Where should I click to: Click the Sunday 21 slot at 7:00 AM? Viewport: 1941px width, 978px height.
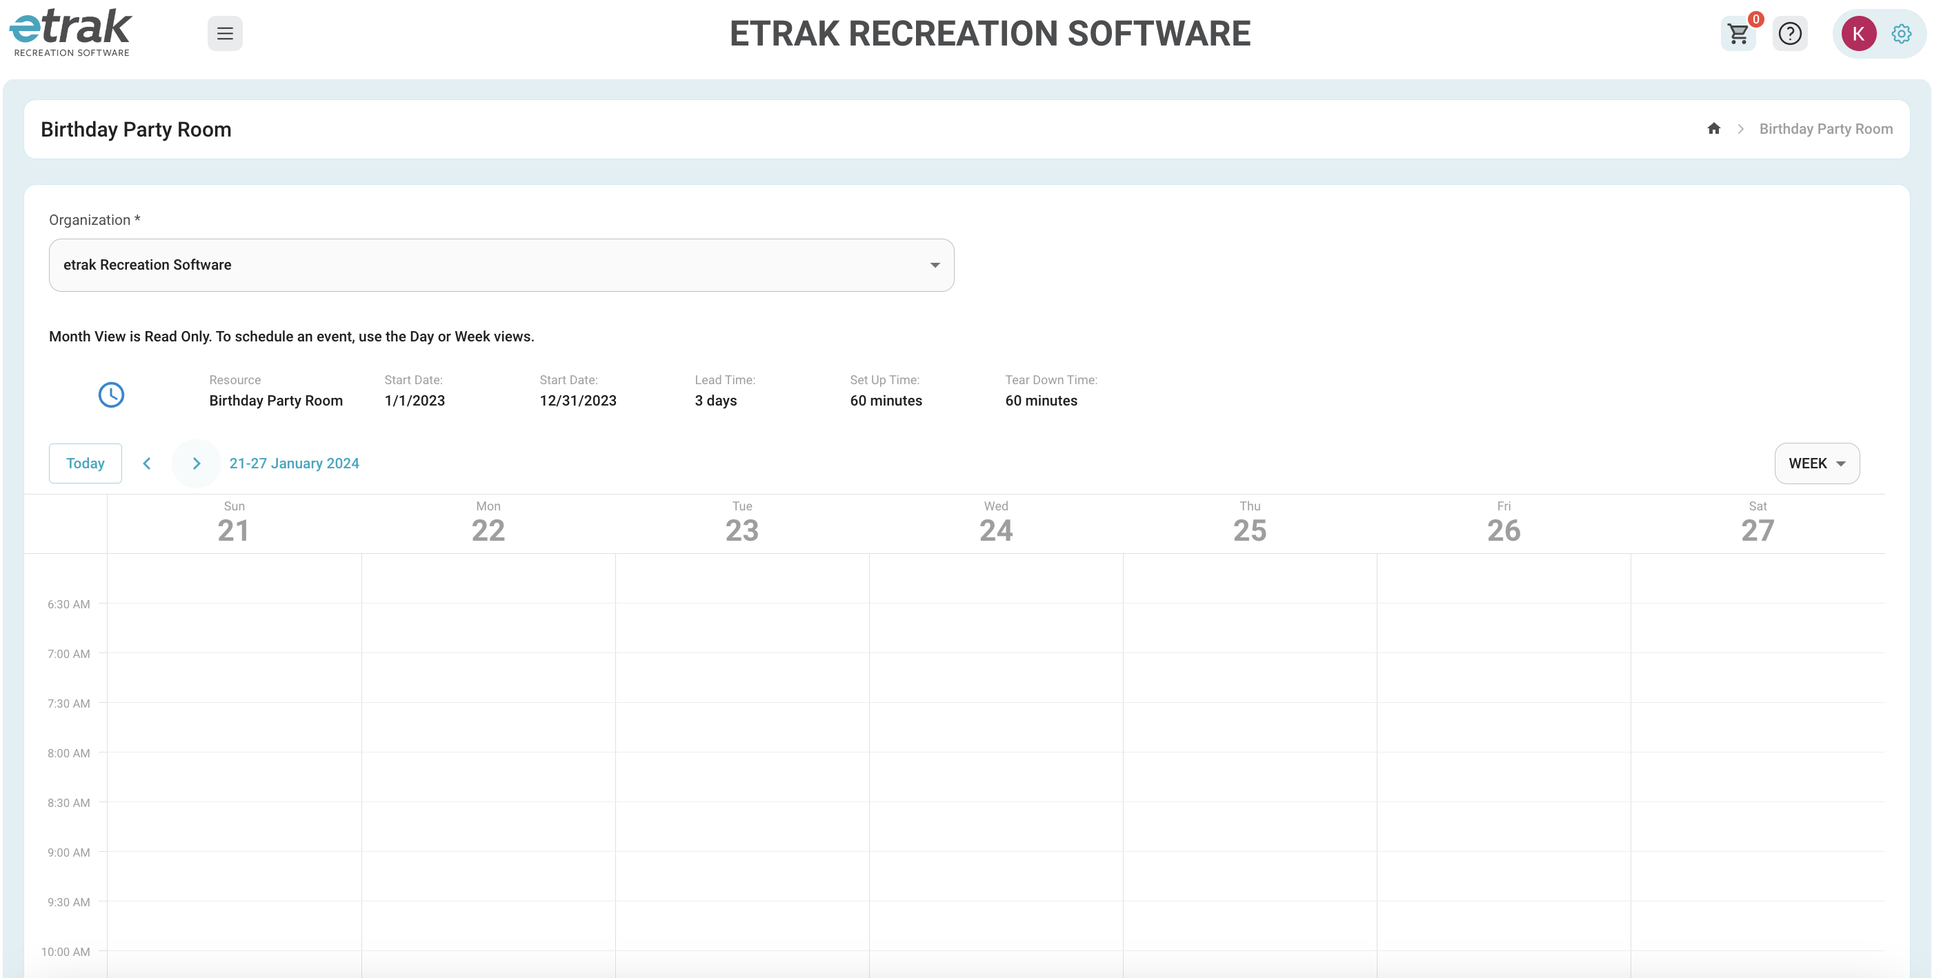(234, 677)
